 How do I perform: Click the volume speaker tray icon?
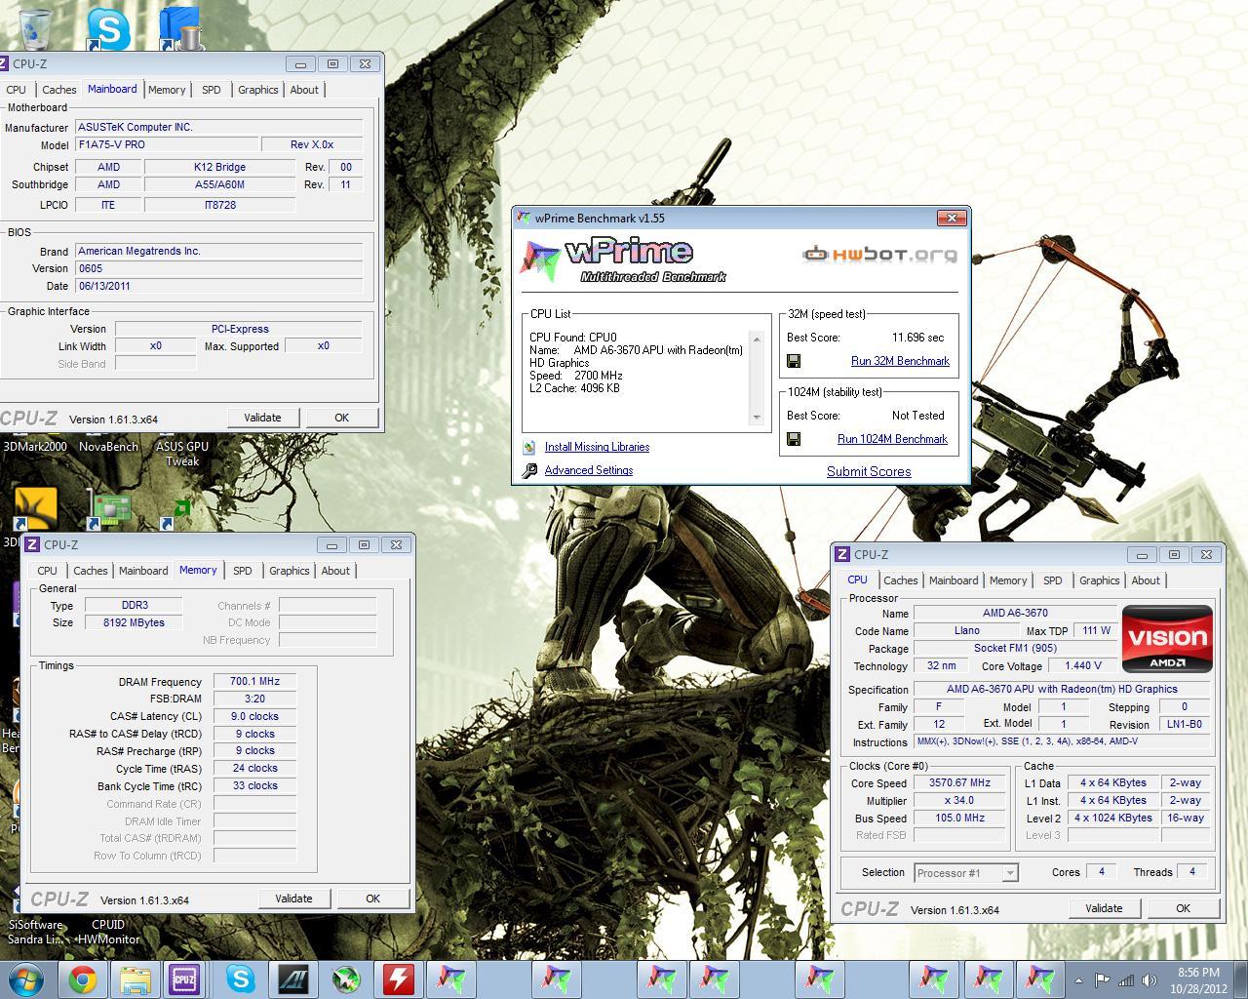[1150, 980]
